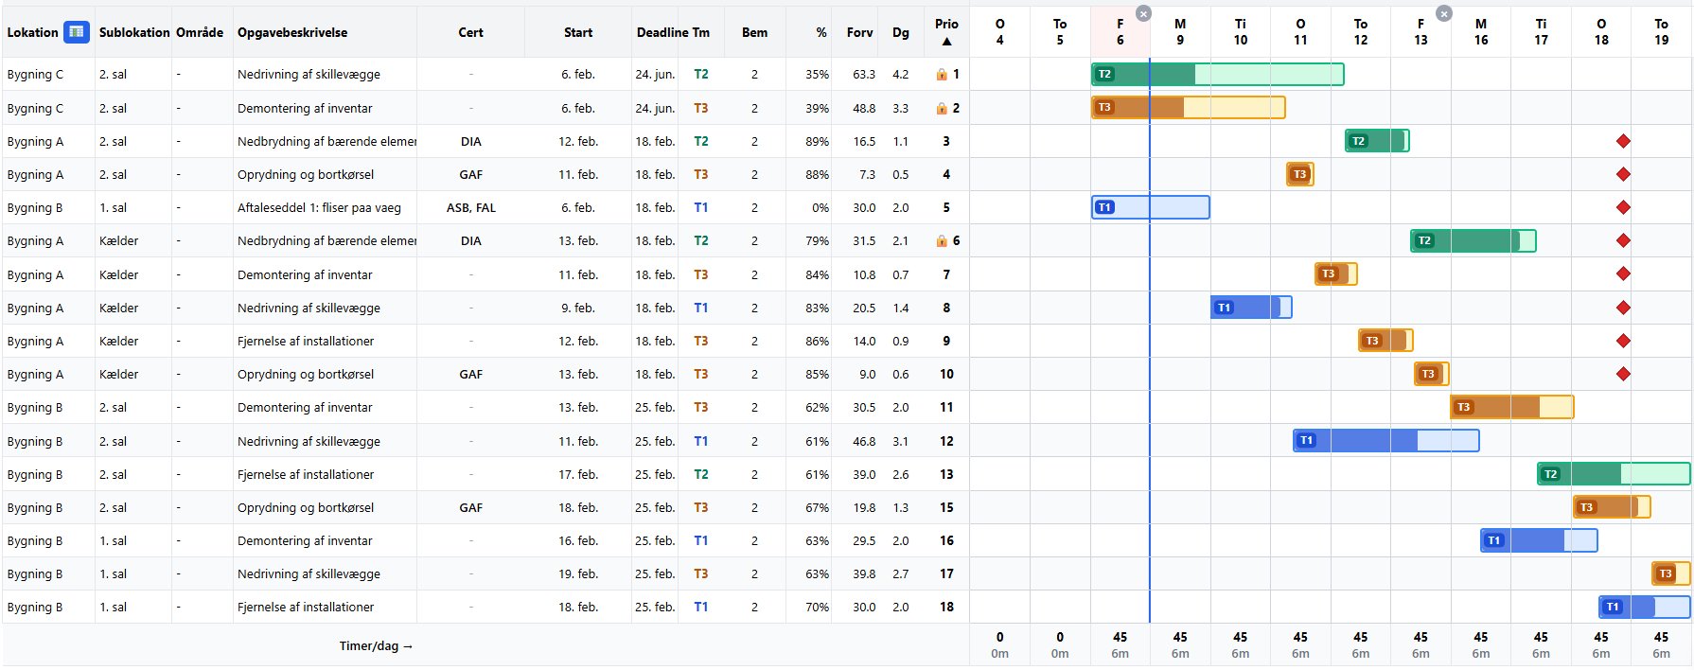
Task: Dismiss the X marker on Friday 6 column
Action: (x=1143, y=13)
